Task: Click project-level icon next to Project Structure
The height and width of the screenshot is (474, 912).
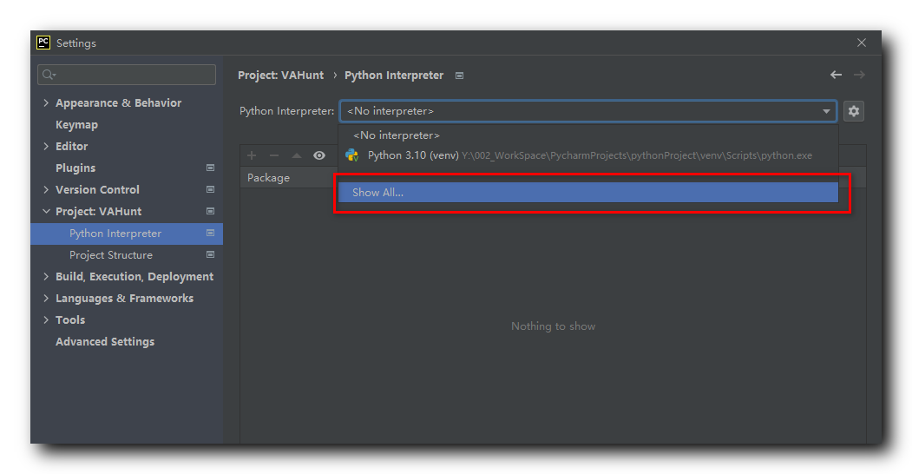Action: (211, 254)
